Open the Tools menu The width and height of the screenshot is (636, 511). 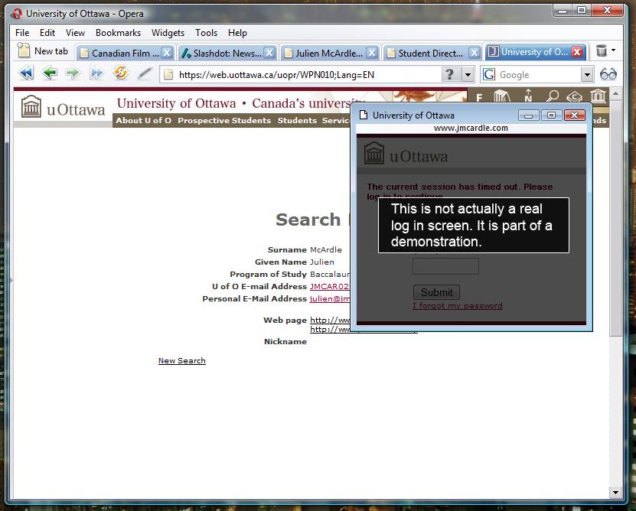click(206, 33)
